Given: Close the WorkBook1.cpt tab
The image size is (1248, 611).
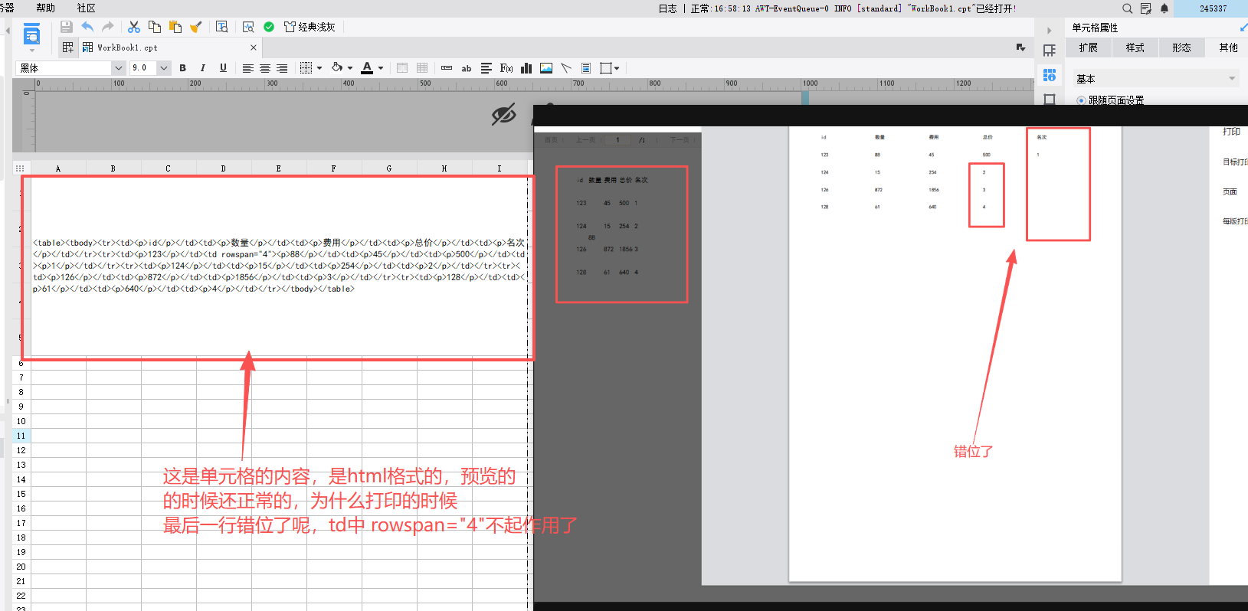Looking at the screenshot, I should click(x=254, y=47).
